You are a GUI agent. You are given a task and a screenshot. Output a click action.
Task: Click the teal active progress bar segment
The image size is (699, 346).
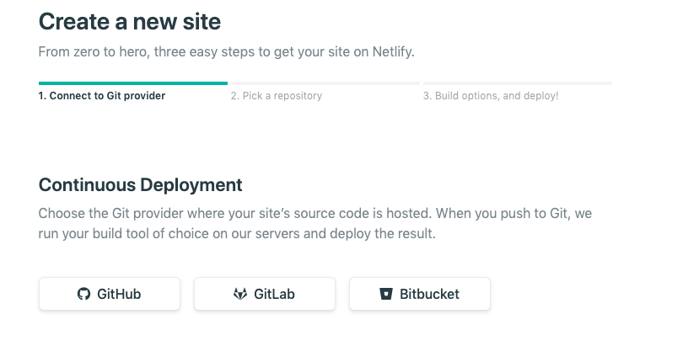133,83
